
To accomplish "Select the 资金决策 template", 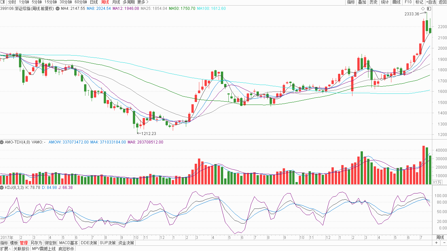I will [126, 243].
